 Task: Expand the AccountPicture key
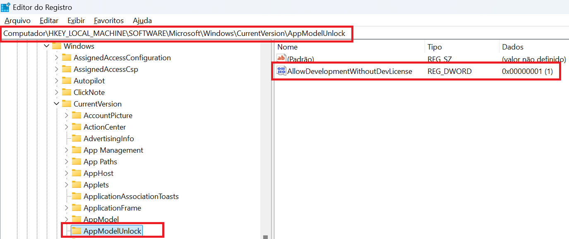(x=67, y=116)
